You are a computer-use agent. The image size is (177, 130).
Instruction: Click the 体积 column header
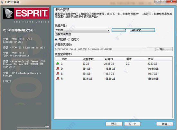(x=64, y=59)
